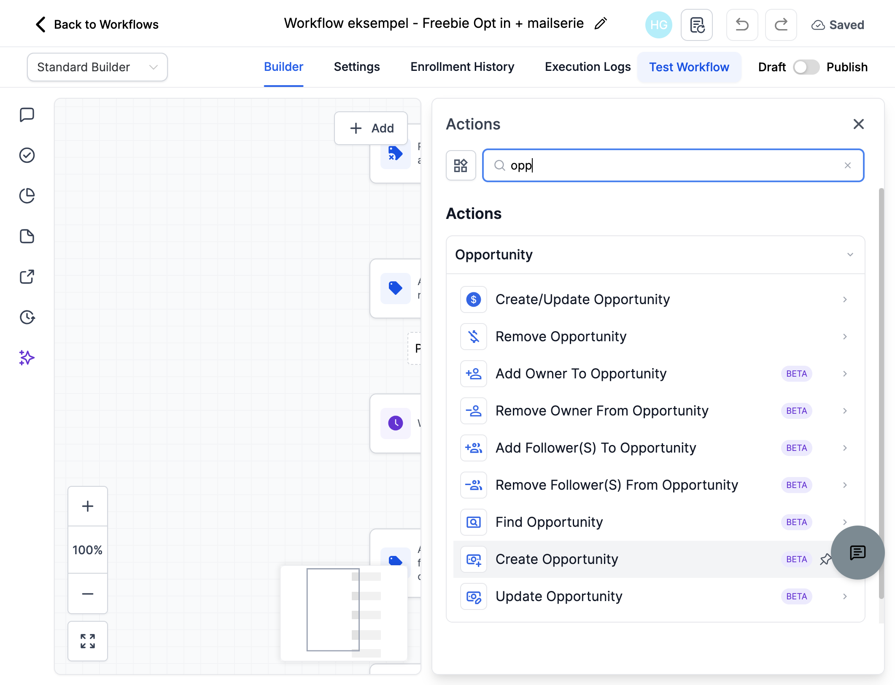Open the comments icon in left sidebar

27,115
